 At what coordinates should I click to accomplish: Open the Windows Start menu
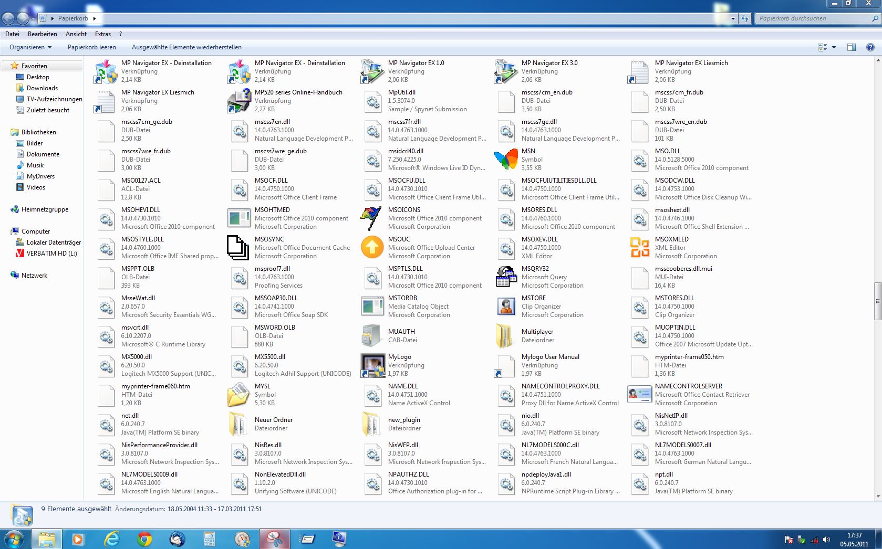[13, 539]
